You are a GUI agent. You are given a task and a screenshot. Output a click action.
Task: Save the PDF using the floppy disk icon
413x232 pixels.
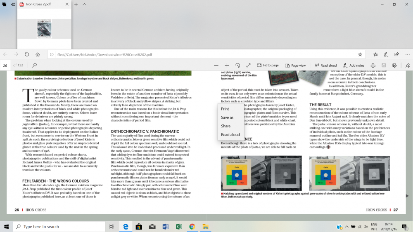click(x=384, y=65)
